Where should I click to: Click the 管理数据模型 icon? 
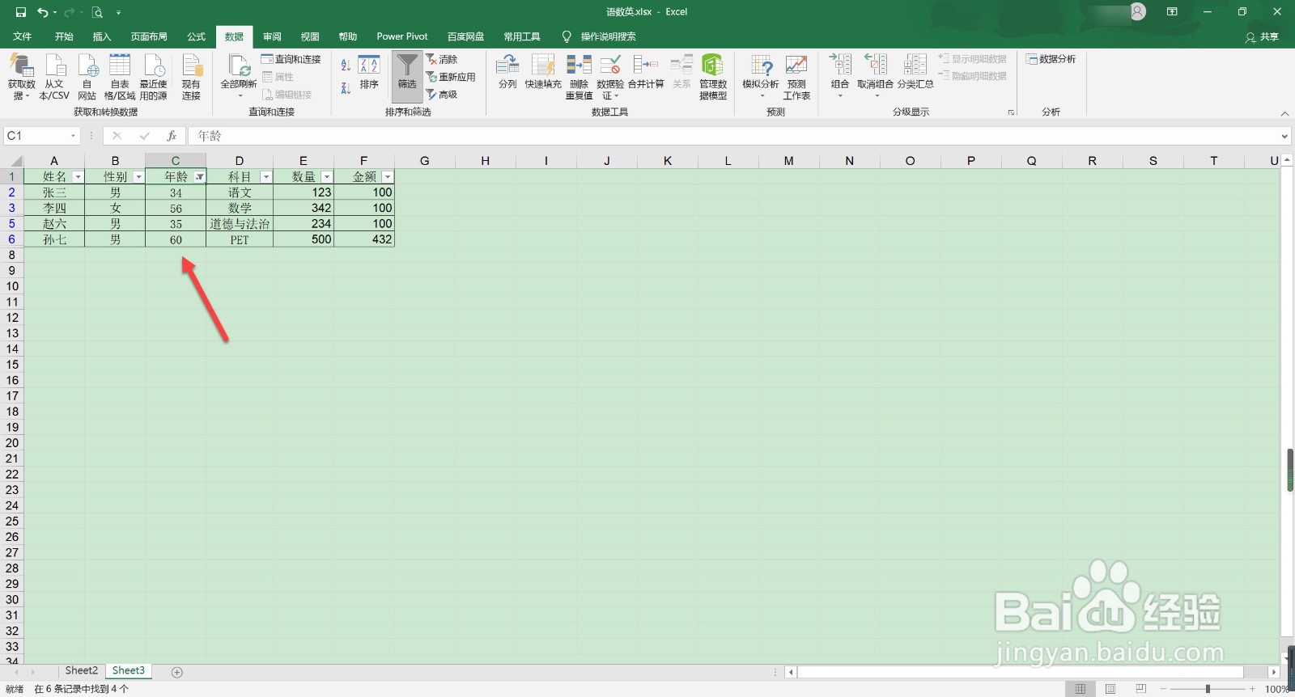pyautogui.click(x=713, y=77)
